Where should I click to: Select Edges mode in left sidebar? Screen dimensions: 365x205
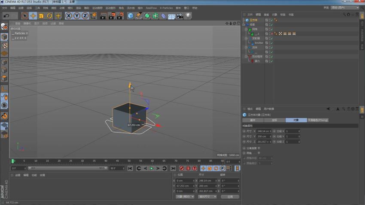[x=4, y=70]
